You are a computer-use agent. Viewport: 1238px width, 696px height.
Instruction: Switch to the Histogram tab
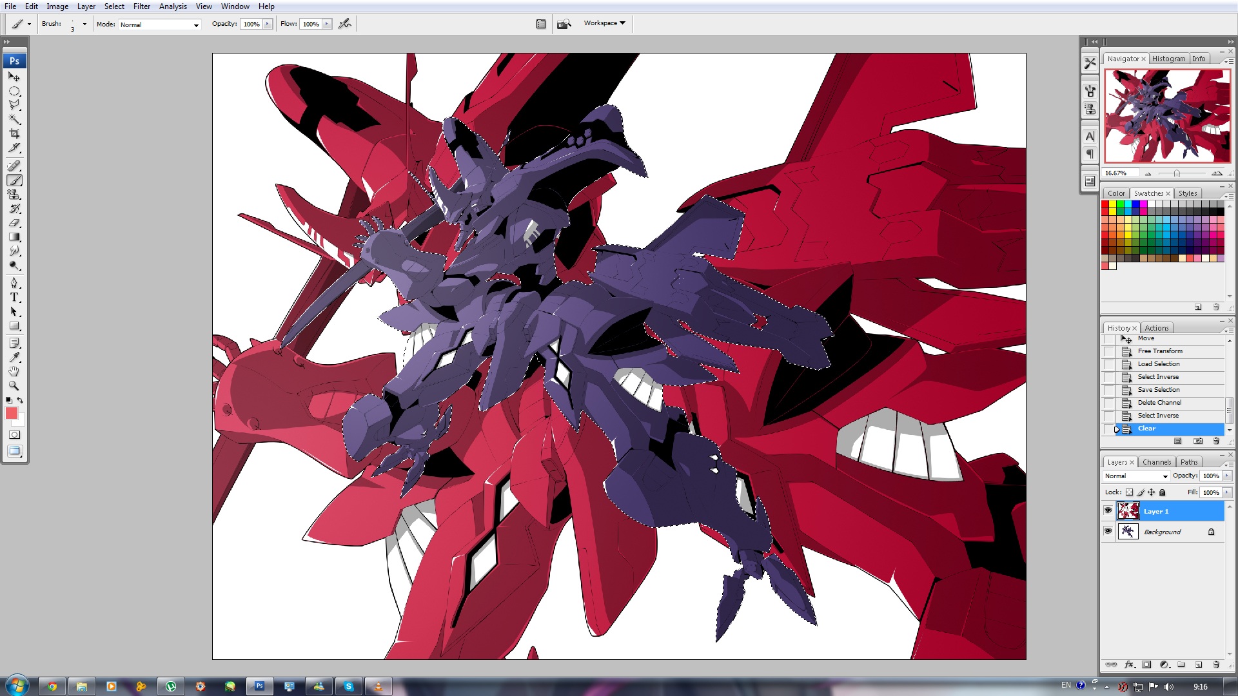click(x=1168, y=59)
